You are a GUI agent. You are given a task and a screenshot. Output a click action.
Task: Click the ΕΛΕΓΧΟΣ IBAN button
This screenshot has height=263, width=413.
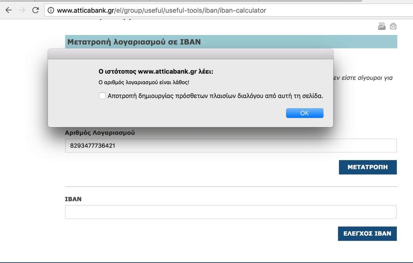(367, 234)
